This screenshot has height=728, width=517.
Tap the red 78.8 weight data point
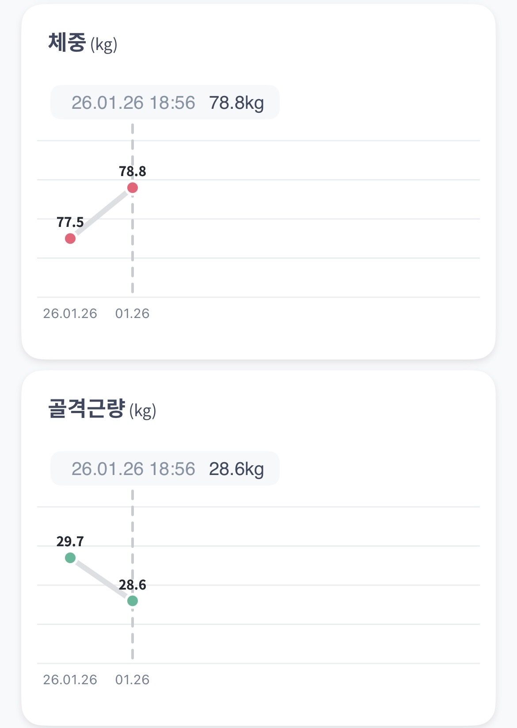pos(133,188)
